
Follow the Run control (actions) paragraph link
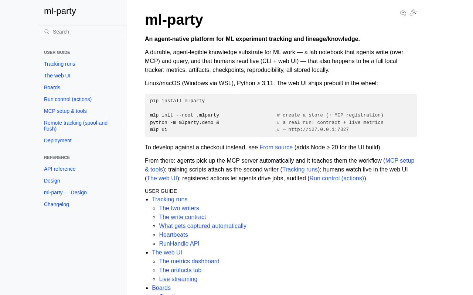(x=337, y=178)
